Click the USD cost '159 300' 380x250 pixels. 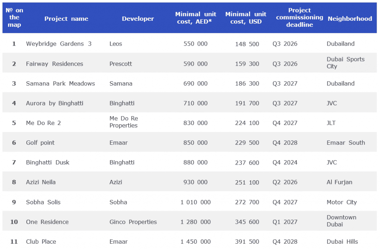[x=247, y=64]
